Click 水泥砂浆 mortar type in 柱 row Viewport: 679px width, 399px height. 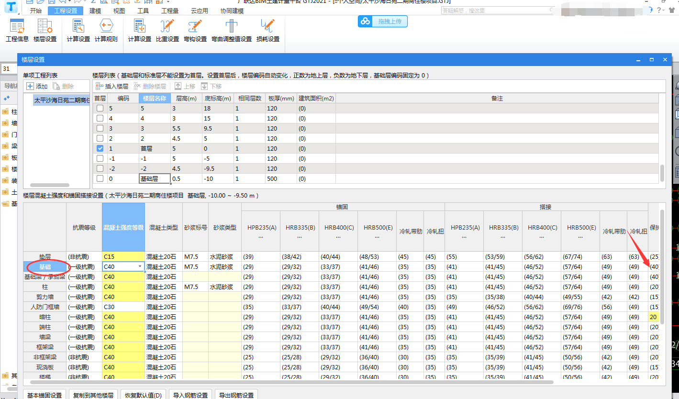(225, 287)
